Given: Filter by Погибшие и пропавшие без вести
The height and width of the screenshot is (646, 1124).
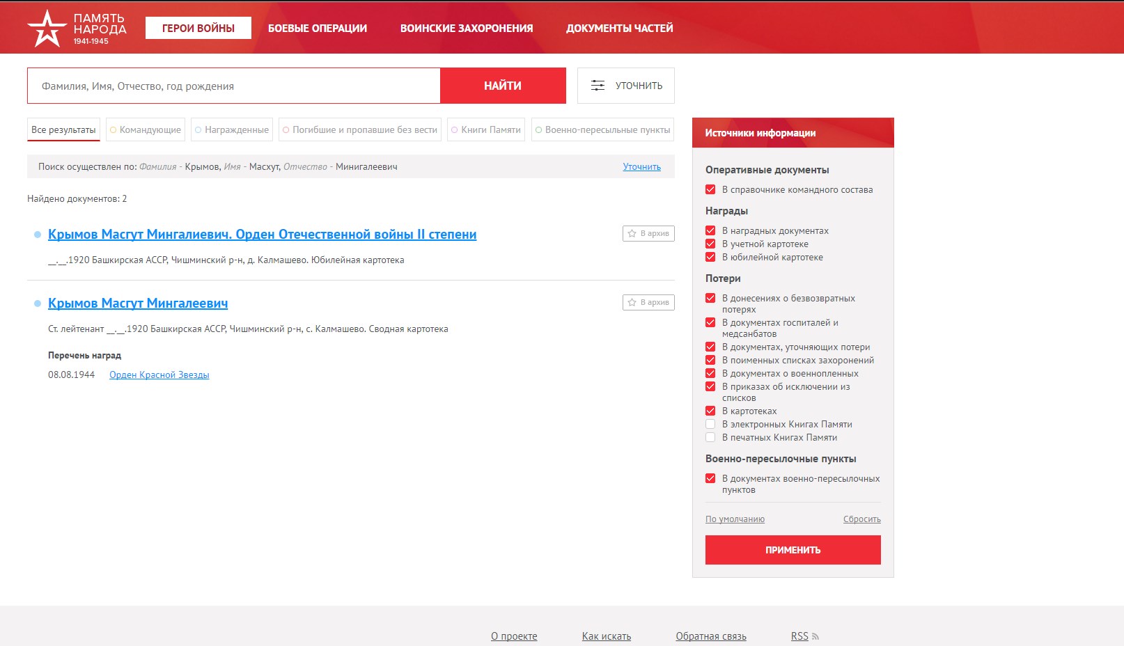Looking at the screenshot, I should [x=359, y=130].
